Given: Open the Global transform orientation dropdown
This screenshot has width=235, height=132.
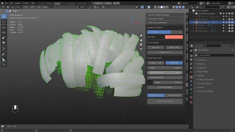Looking at the screenshot, I should coord(82,7).
